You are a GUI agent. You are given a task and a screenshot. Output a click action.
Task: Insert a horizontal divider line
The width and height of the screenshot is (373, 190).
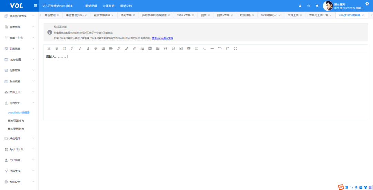[x=212, y=48]
